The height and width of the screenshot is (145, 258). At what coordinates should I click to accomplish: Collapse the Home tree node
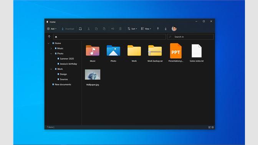pos(48,43)
